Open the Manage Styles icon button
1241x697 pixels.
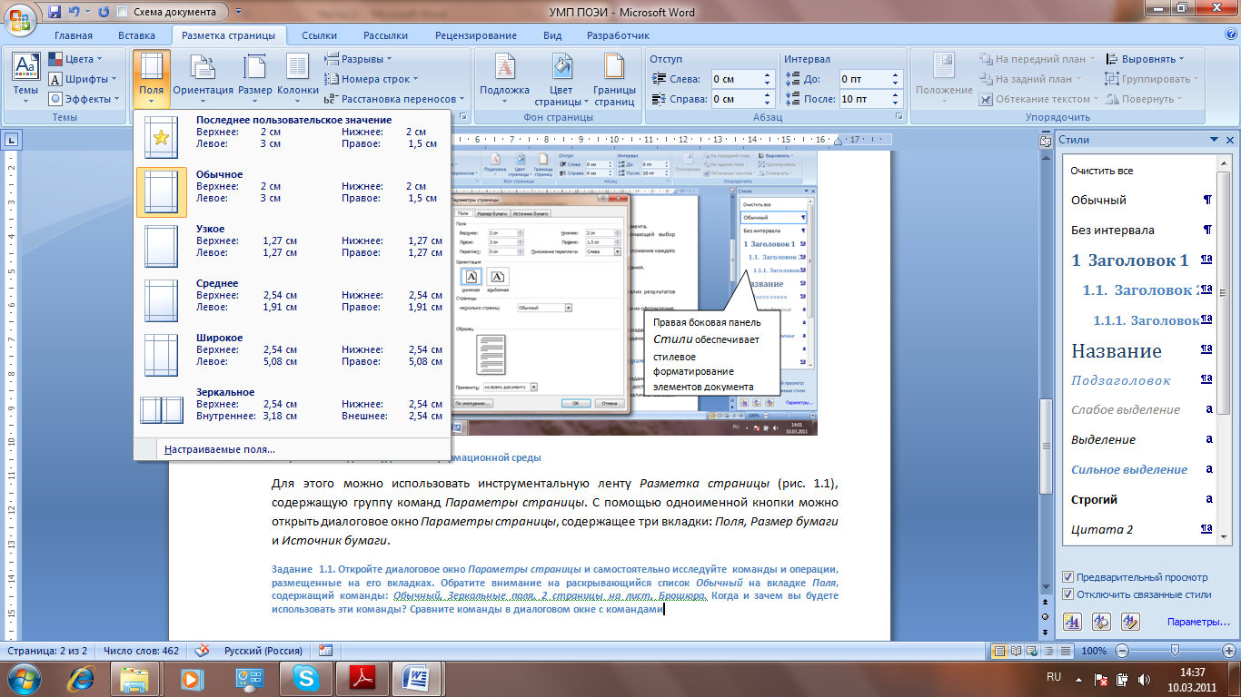(x=1130, y=622)
